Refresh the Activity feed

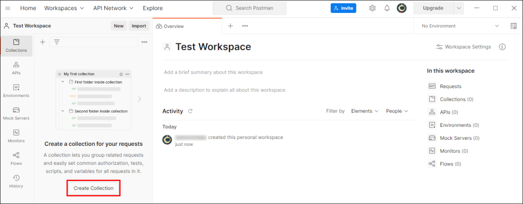pyautogui.click(x=190, y=111)
